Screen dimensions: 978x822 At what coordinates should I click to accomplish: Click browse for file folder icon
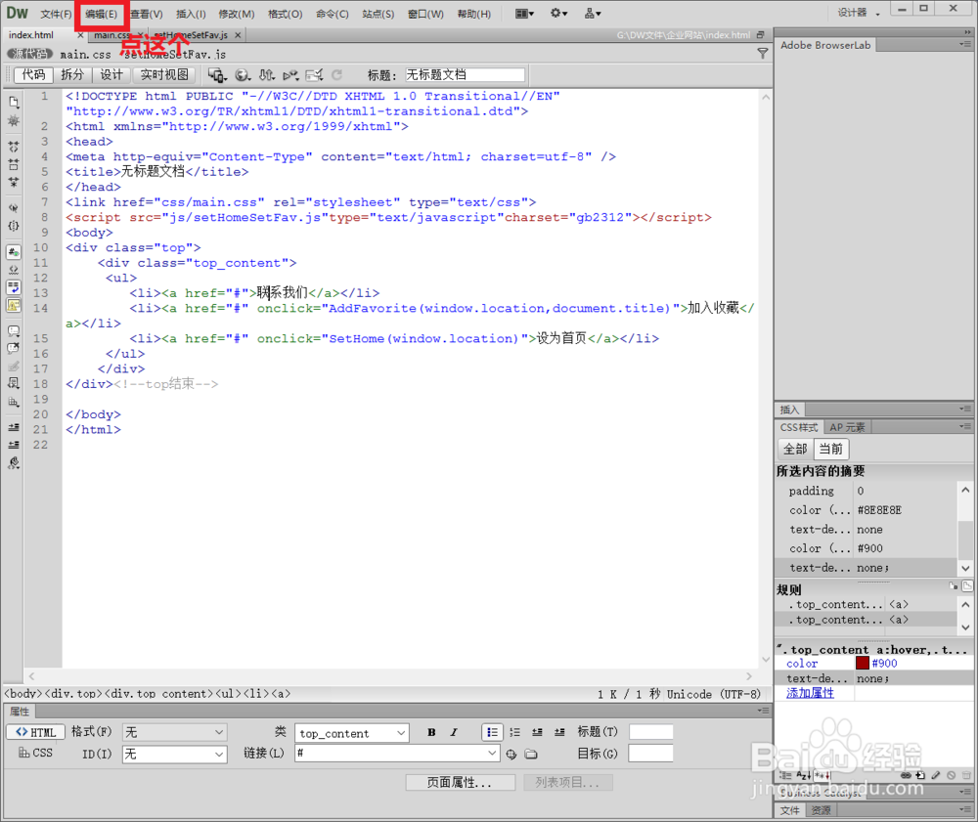(531, 755)
